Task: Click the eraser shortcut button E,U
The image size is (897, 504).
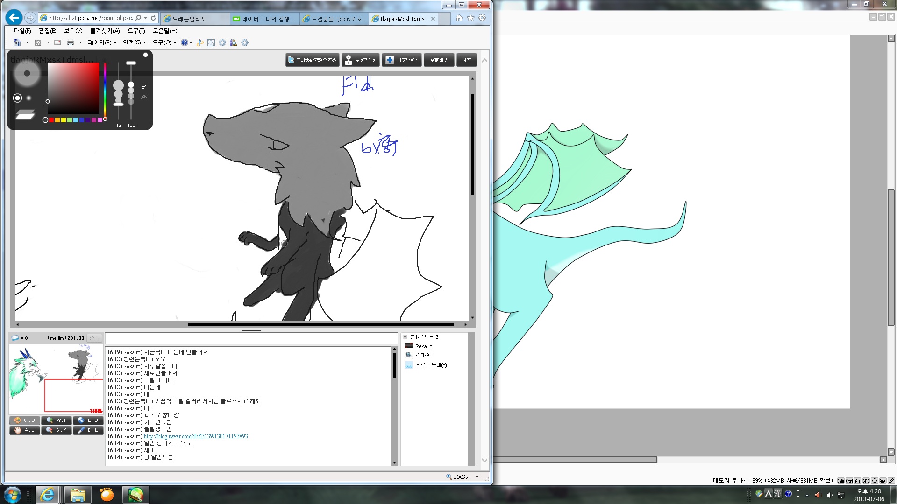Action: 88,420
